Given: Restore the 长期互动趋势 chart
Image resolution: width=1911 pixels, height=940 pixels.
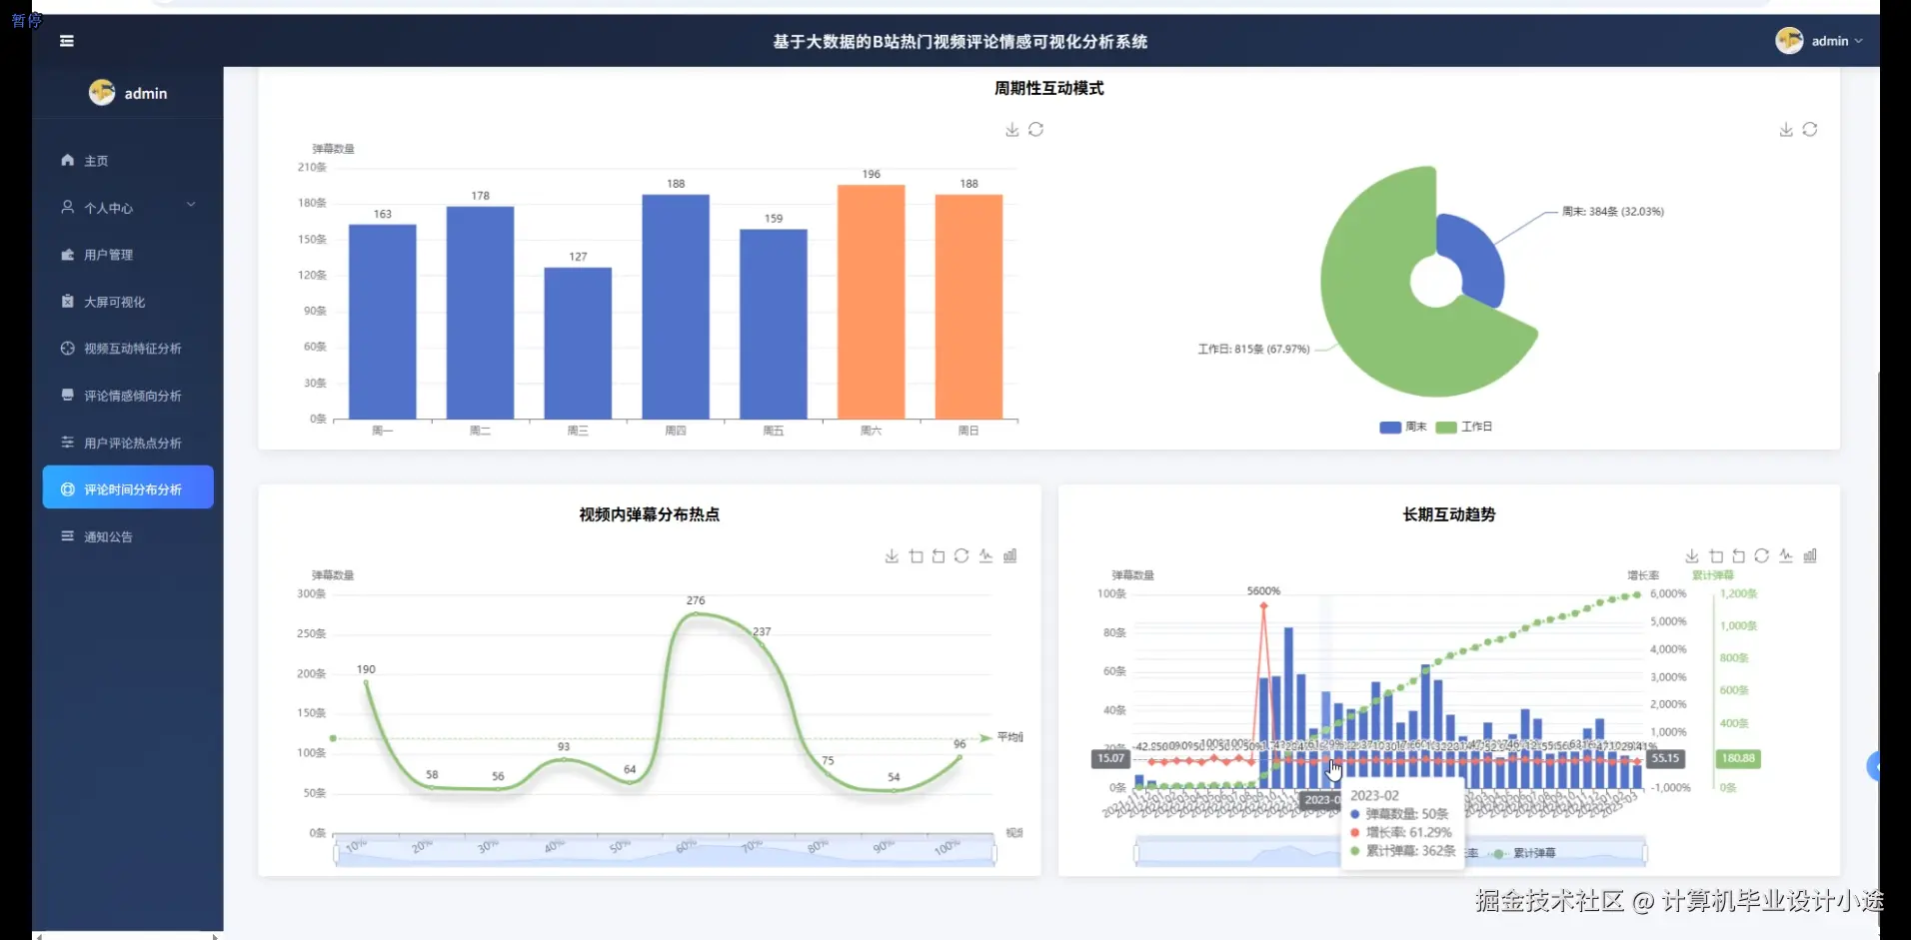Looking at the screenshot, I should click(x=1762, y=556).
